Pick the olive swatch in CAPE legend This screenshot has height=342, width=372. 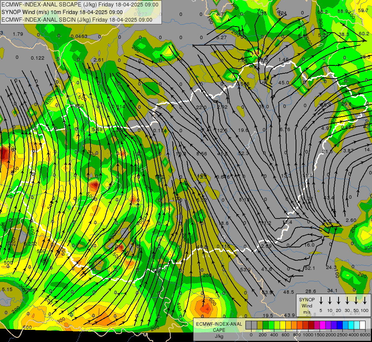click(260, 325)
